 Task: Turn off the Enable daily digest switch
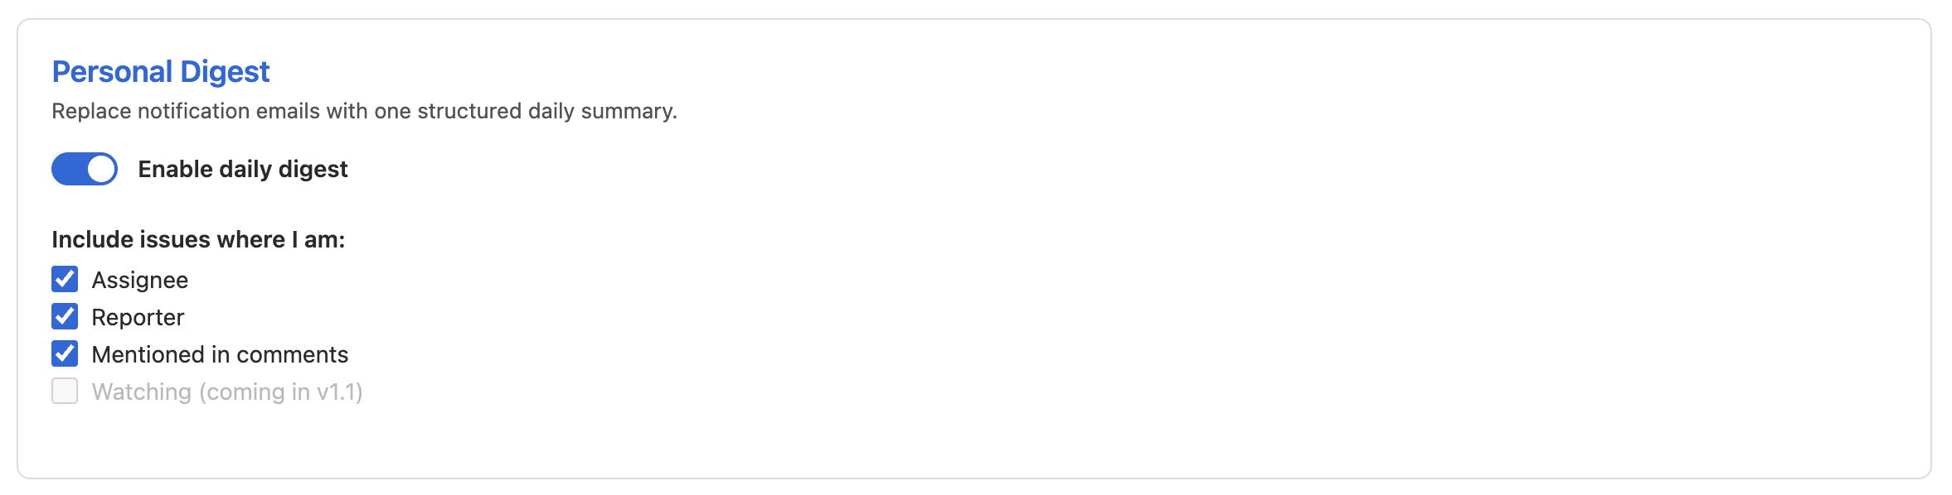85,169
